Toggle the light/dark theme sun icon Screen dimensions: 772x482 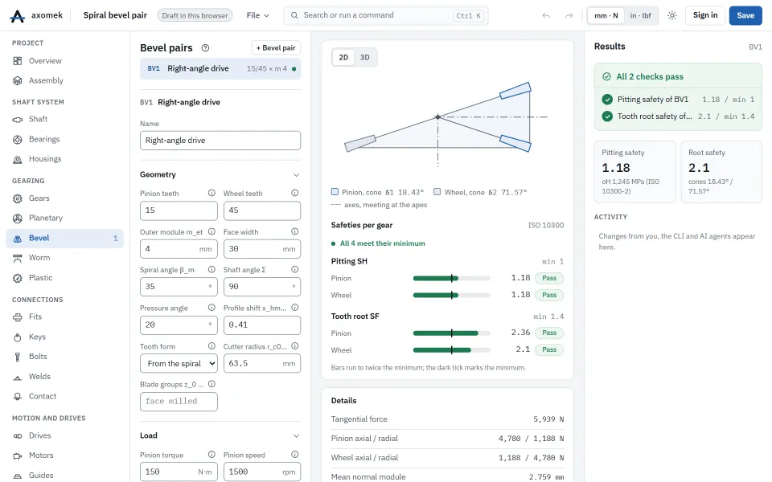coord(672,16)
